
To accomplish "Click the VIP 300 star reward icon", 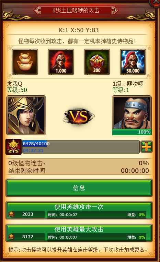I will coord(97,62).
